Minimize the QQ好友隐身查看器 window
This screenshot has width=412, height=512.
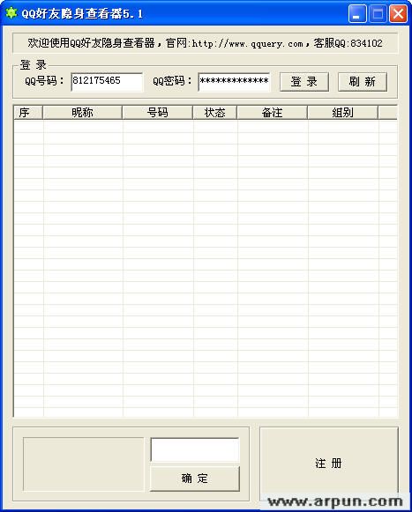tap(357, 14)
